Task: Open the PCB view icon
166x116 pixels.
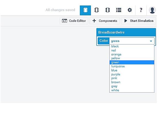Action: click(108, 10)
